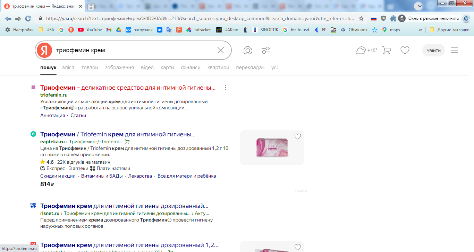Open the rutracker bookmark
Screen dimensions: 474x252
pos(198,30)
